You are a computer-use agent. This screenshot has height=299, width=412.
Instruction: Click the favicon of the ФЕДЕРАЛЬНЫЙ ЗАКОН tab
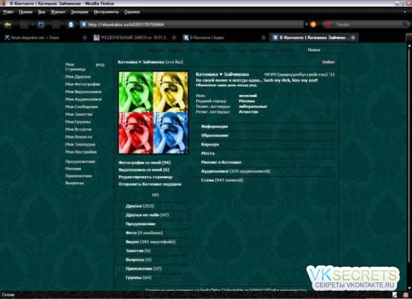(96, 38)
